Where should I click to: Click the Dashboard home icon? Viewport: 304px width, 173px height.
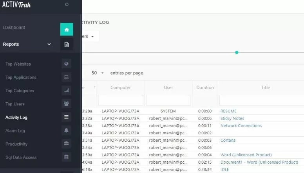point(67,29)
